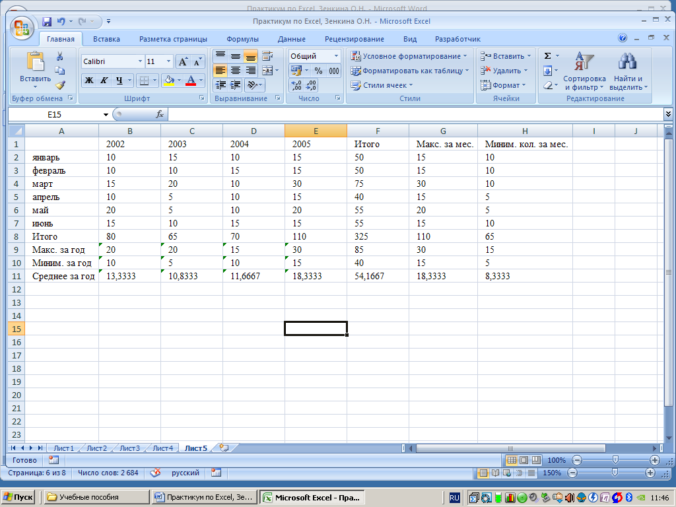Insert a new worksheet tab icon
This screenshot has width=676, height=507.
point(223,448)
